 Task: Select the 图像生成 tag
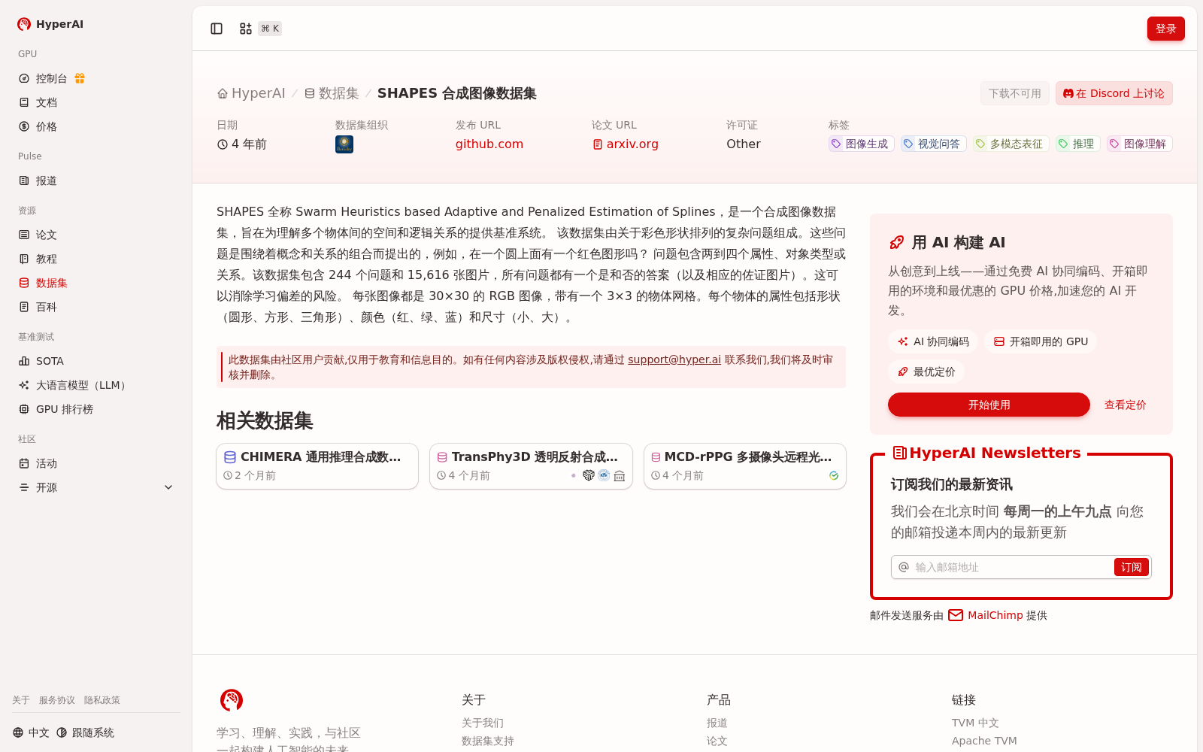(862, 144)
